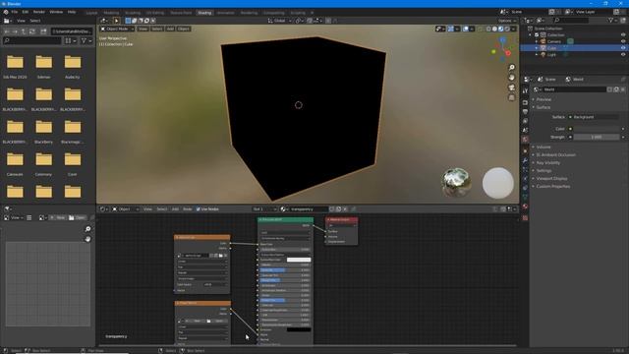Switch to solid viewport shading
Image resolution: width=629 pixels, height=354 pixels.
point(494,29)
